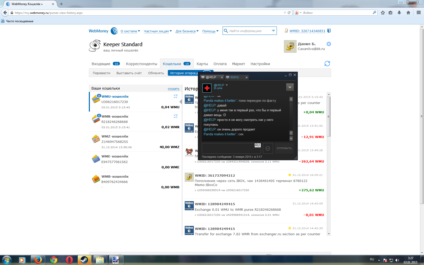This screenshot has width=424, height=265.
Task: Select the WMZ-кошелёк Z146947568255 row
Action: coord(135,142)
